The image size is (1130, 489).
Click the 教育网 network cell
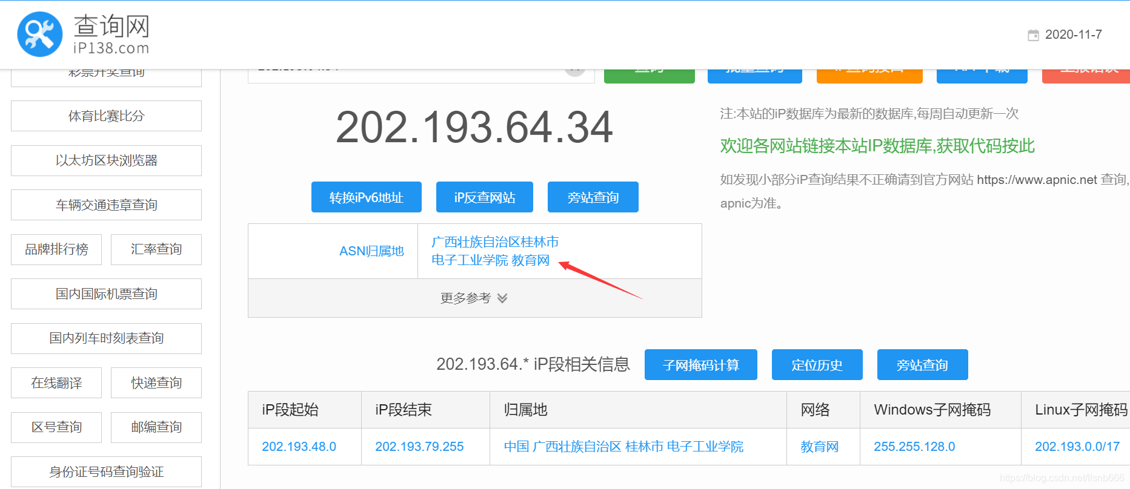(819, 447)
